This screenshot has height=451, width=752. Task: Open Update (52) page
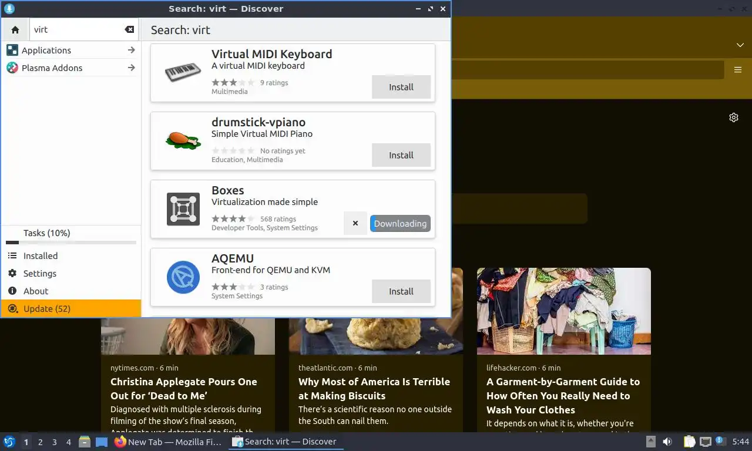71,309
